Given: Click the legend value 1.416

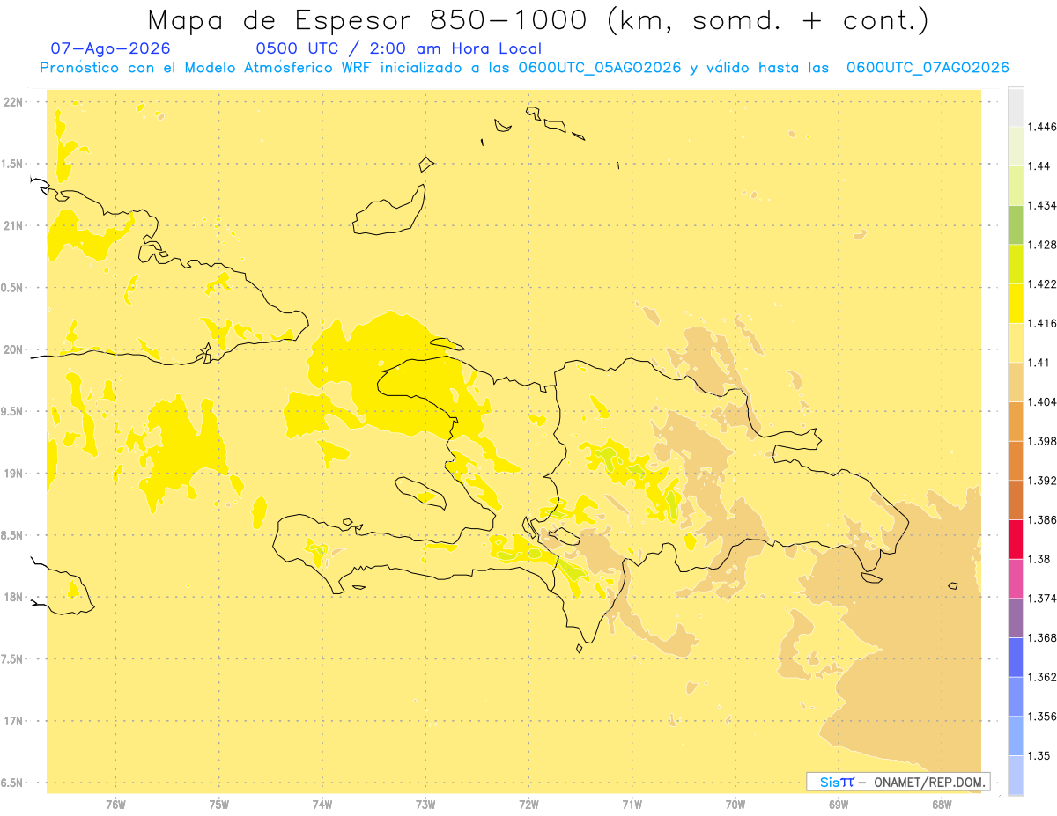Looking at the screenshot, I should tap(1043, 324).
